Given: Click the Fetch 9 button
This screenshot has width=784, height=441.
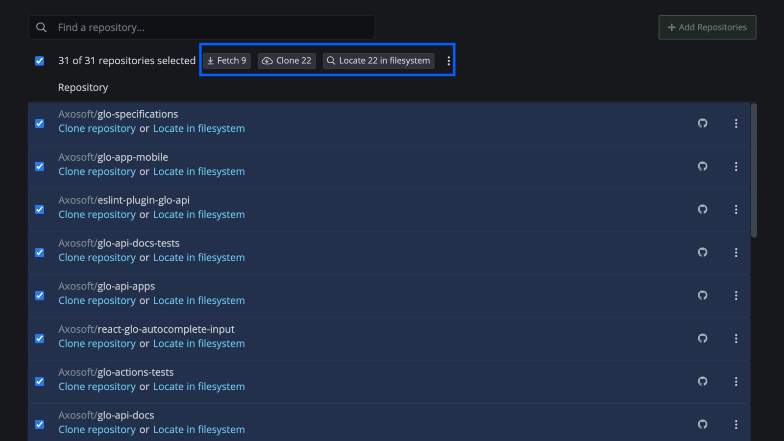Looking at the screenshot, I should tap(227, 61).
